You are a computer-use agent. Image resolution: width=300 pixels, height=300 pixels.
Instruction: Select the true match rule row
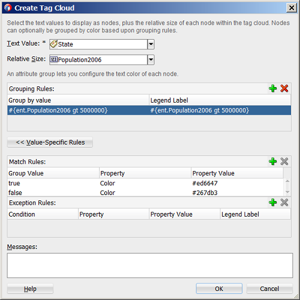click(x=145, y=183)
